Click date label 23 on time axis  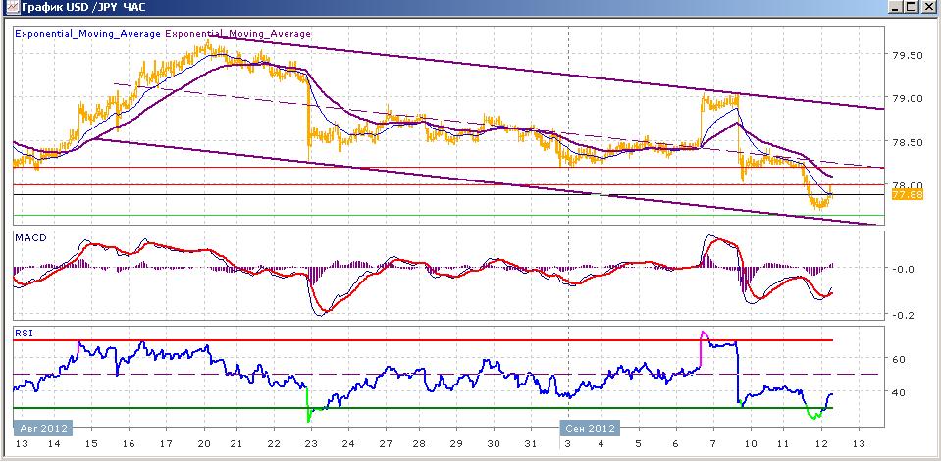(310, 444)
